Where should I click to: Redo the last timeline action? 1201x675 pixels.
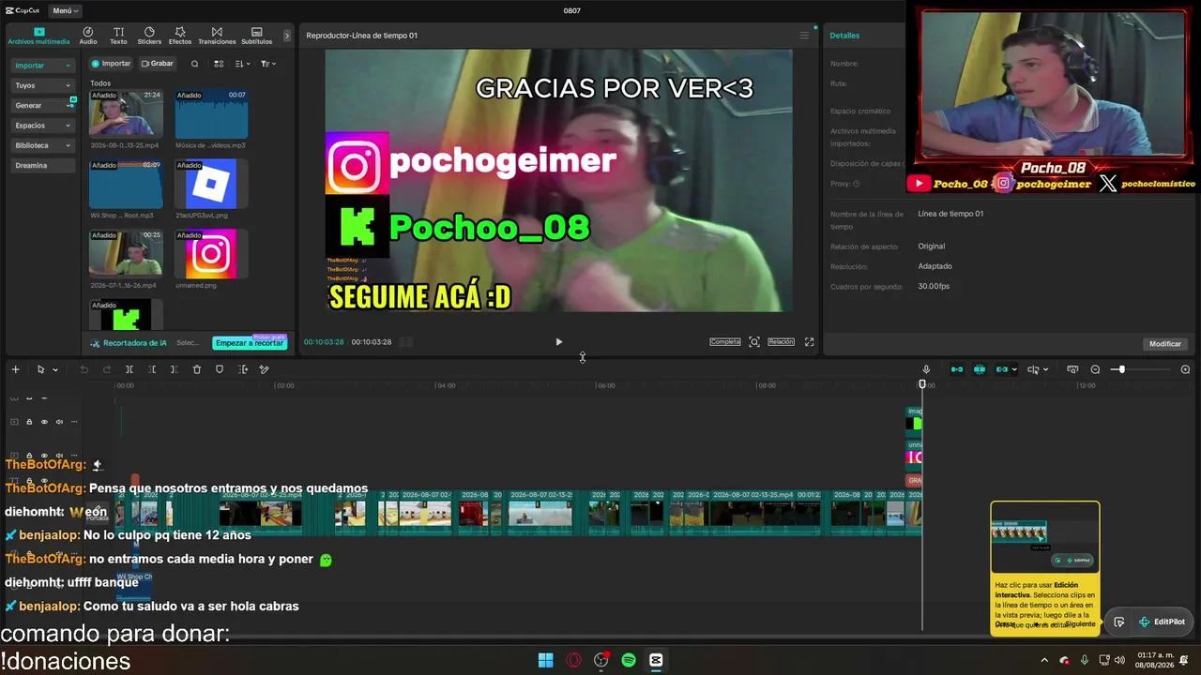[x=107, y=369]
